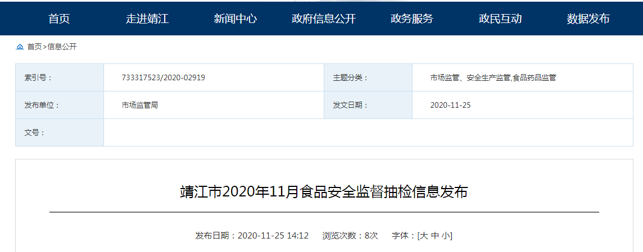
Task: Click the 主题分类 label cell
Action: (x=368, y=77)
